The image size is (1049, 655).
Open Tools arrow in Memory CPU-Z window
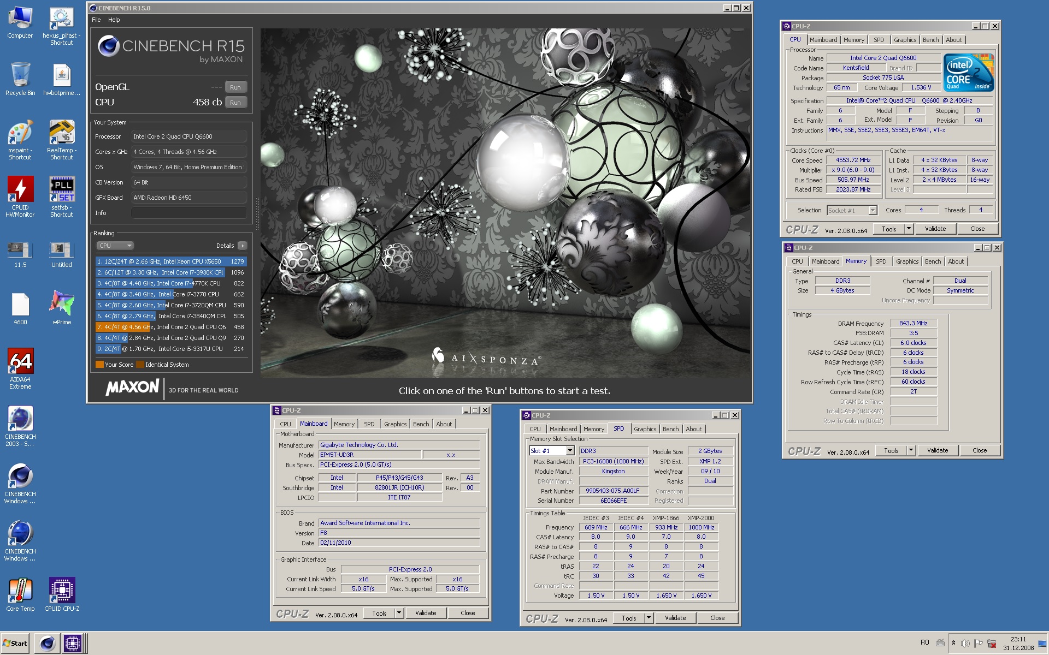pyautogui.click(x=911, y=451)
